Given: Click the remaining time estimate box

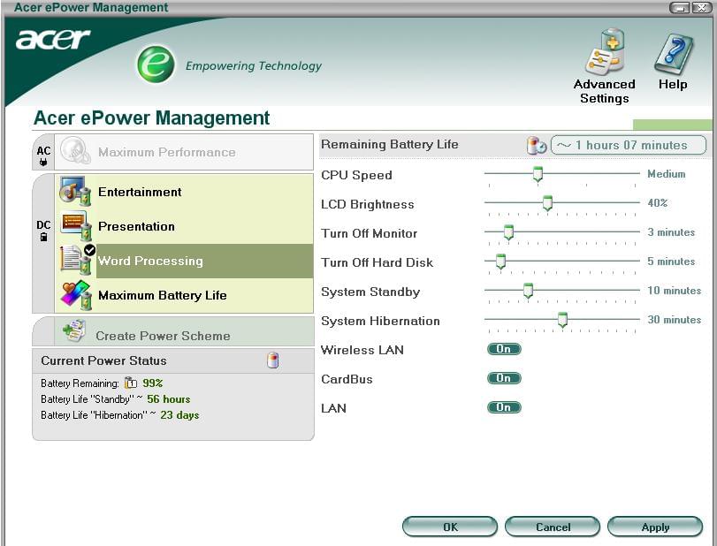Looking at the screenshot, I should 629,145.
